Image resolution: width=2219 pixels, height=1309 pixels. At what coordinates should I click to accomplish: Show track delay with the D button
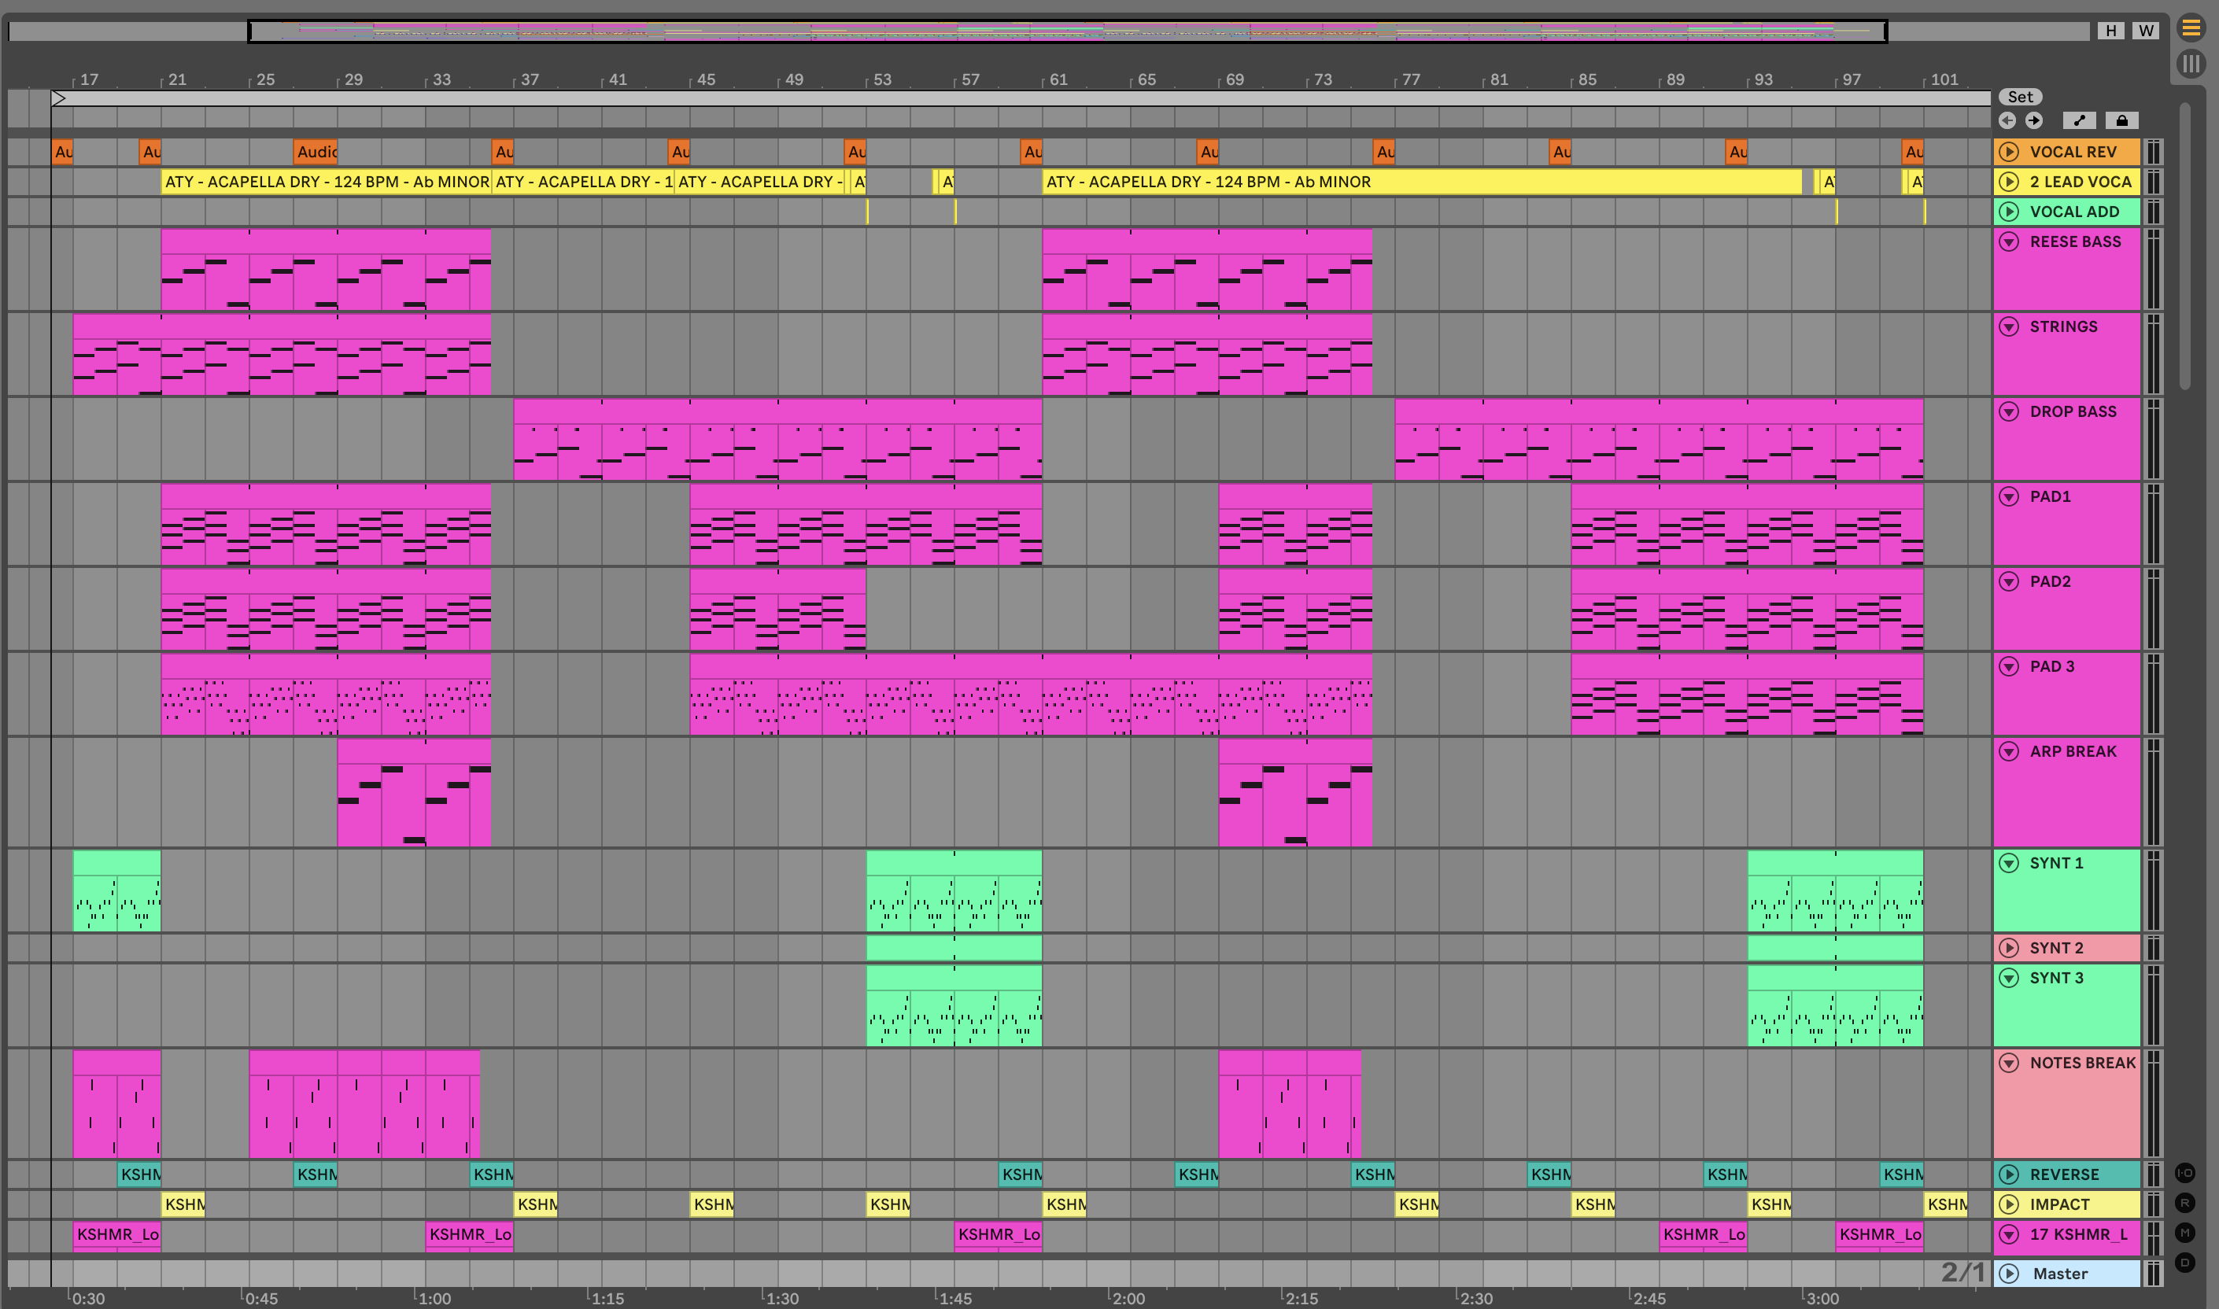(x=2184, y=1263)
